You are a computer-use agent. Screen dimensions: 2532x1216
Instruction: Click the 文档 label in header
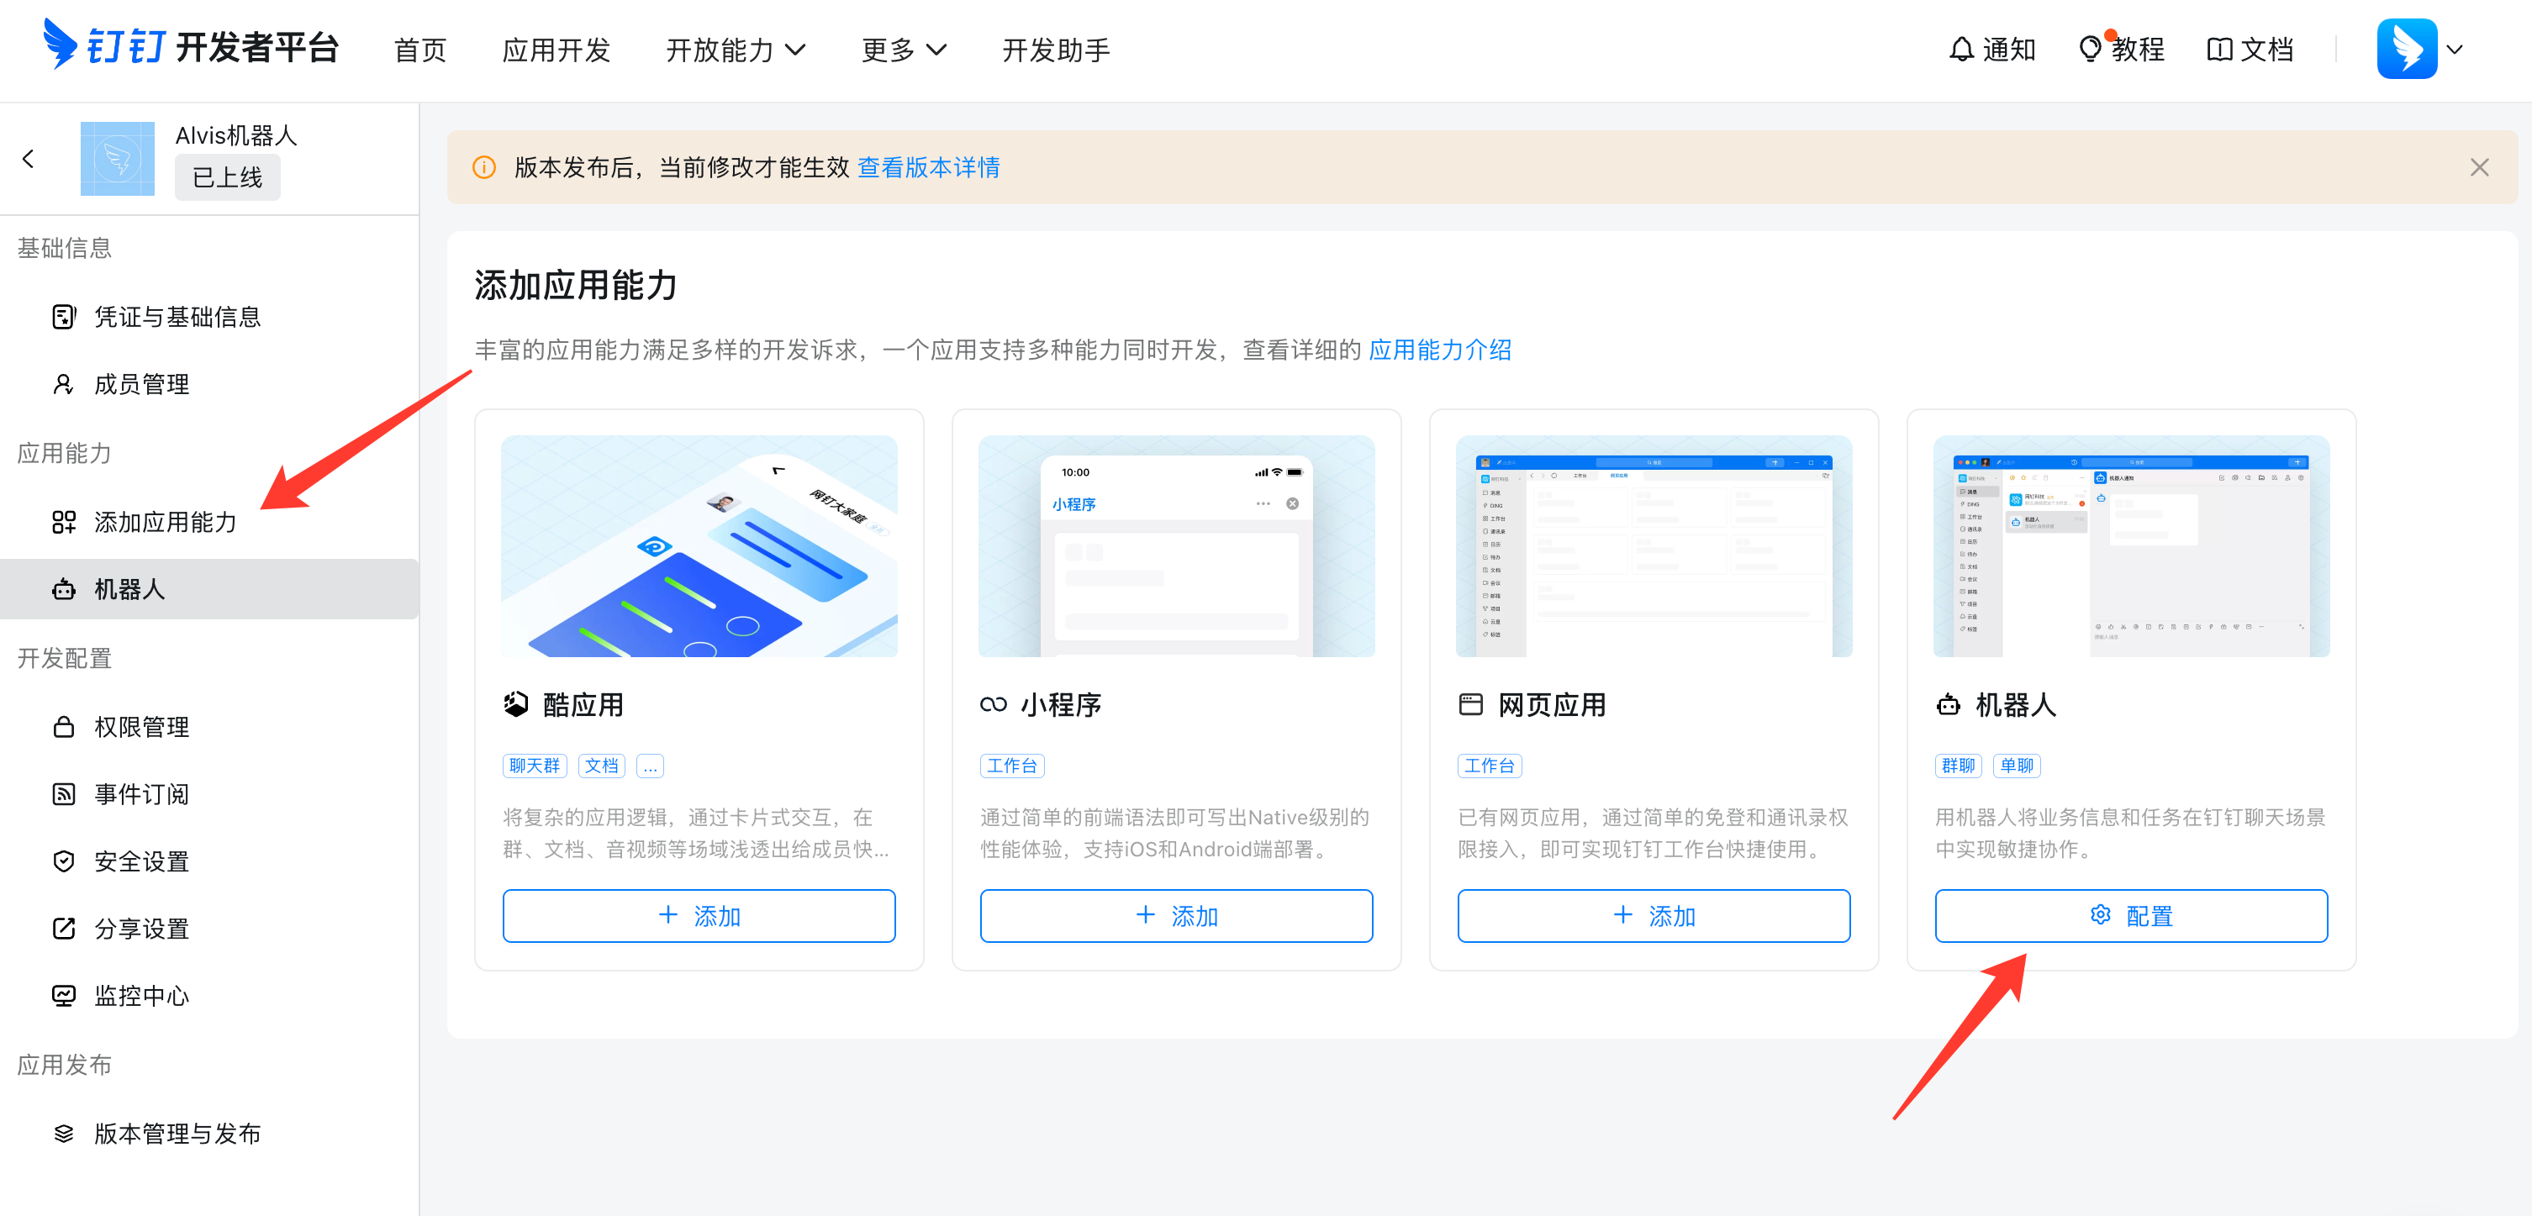(2266, 50)
